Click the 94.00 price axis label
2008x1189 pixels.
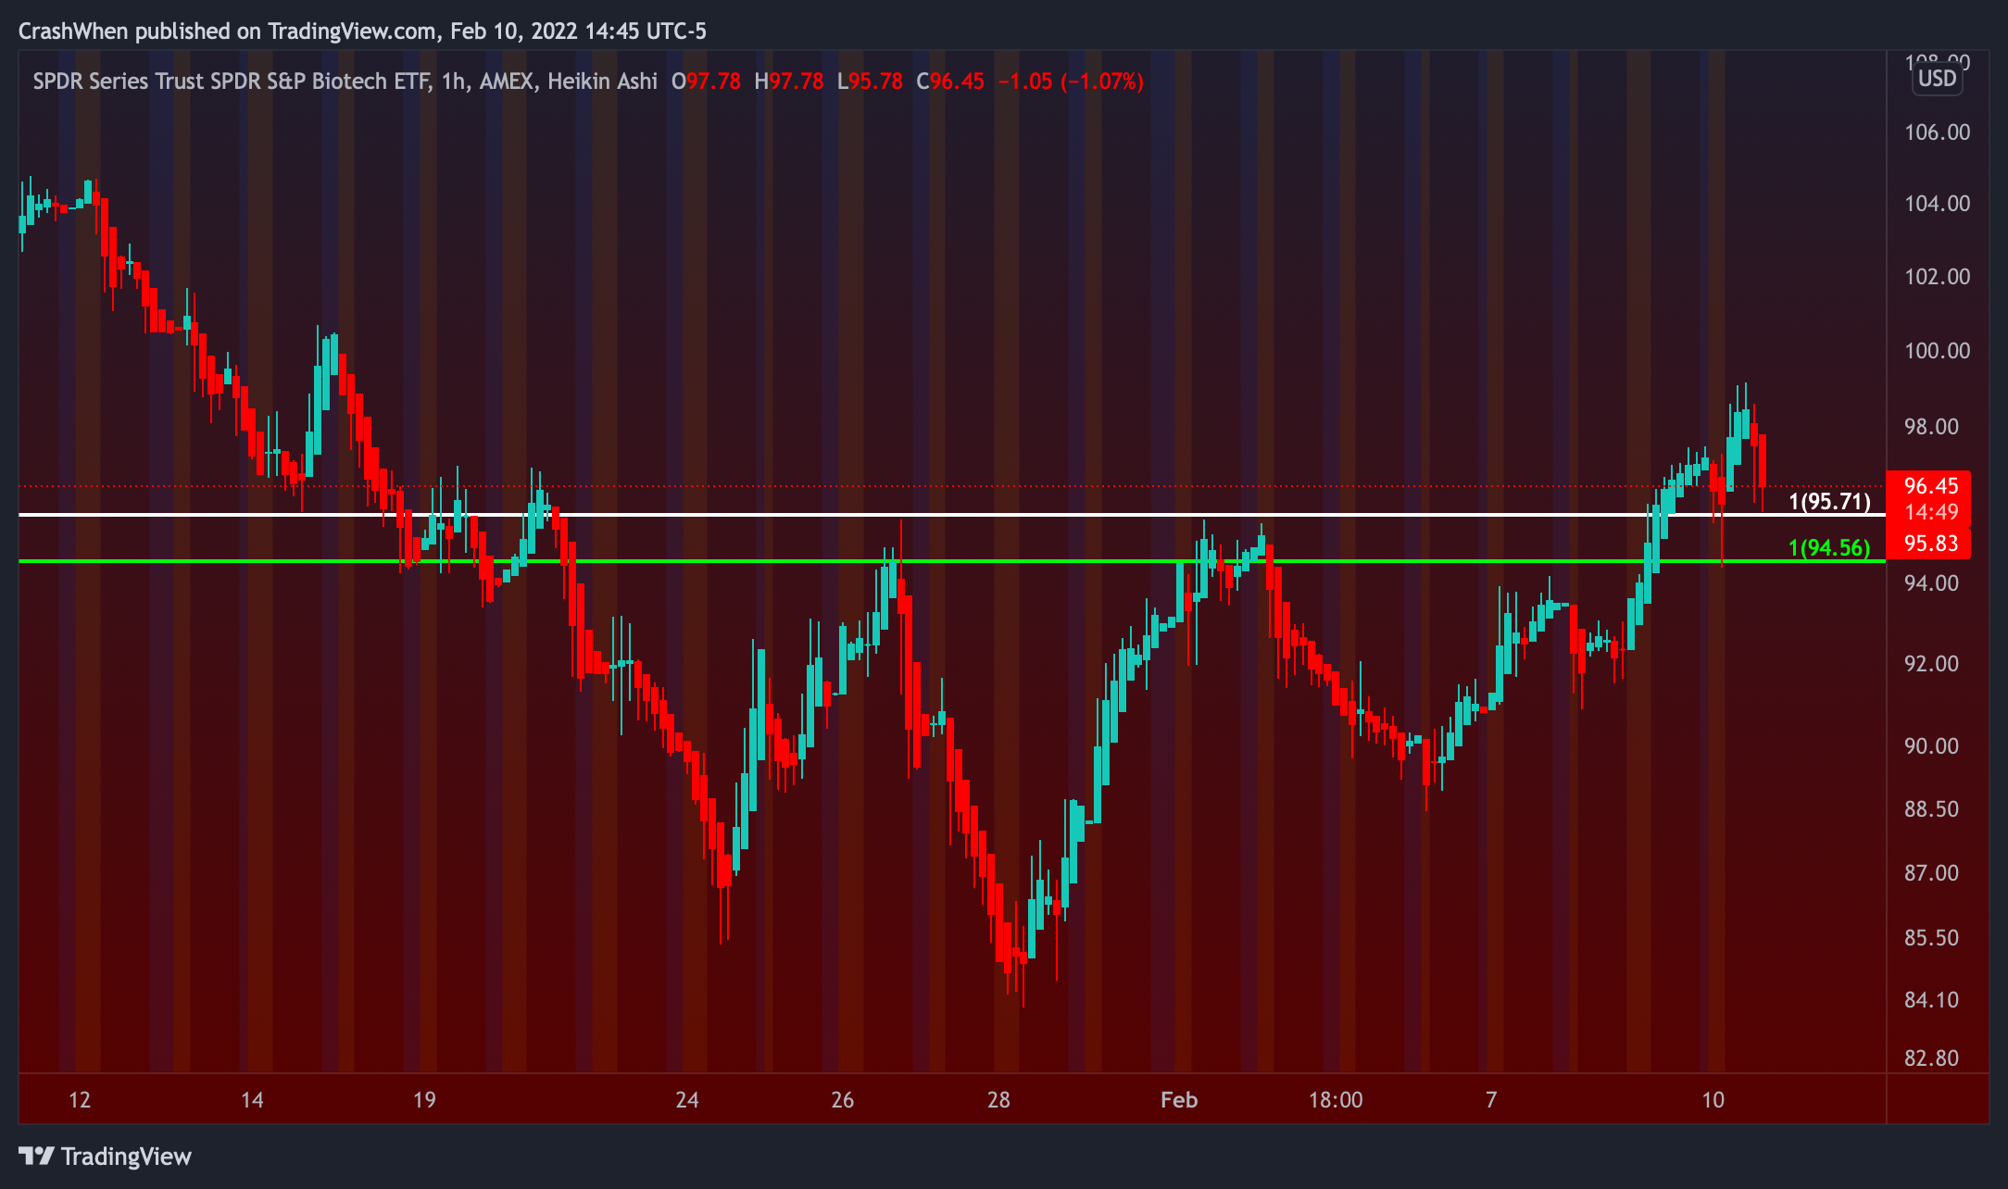(x=1931, y=583)
